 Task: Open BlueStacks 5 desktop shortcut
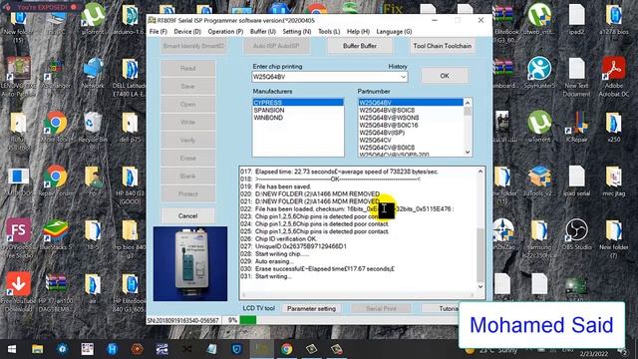click(x=56, y=234)
